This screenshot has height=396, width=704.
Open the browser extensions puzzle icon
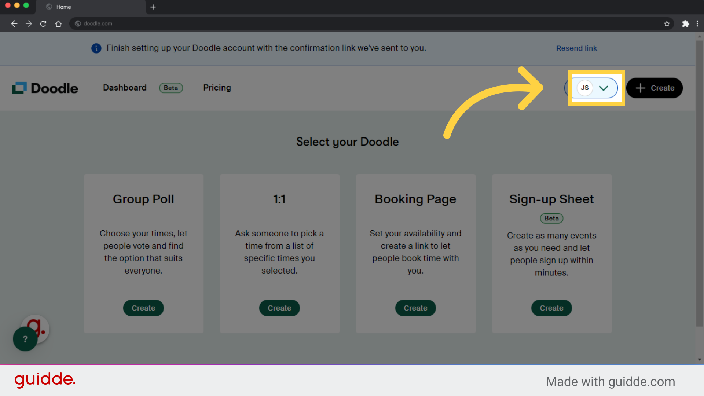[686, 23]
